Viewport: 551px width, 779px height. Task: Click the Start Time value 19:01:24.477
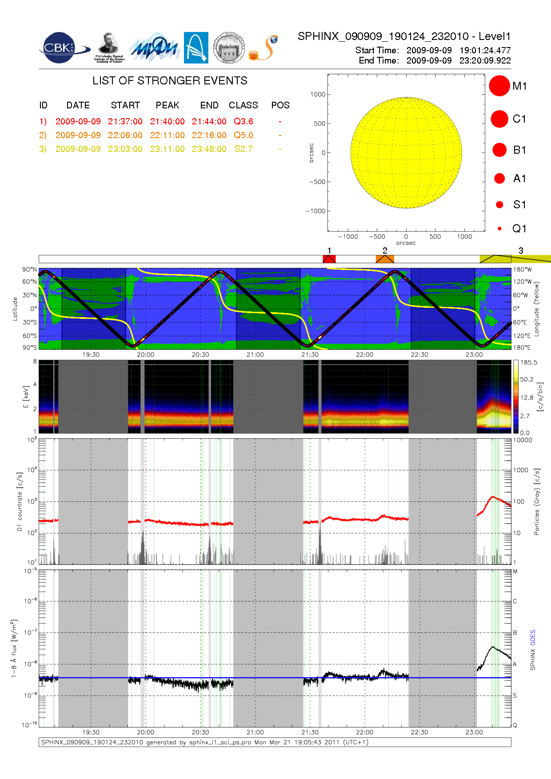[x=485, y=51]
